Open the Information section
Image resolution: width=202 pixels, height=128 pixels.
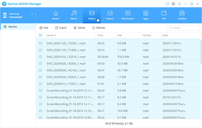[x=128, y=15]
